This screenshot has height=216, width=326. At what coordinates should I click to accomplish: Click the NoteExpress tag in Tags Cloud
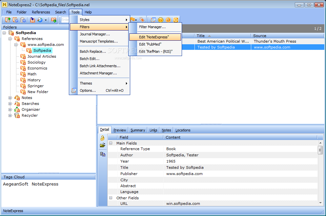coord(45,184)
